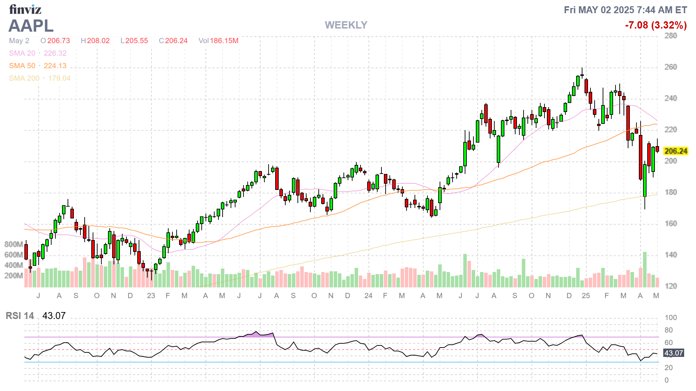Image resolution: width=696 pixels, height=391 pixels.
Task: Click the 800M volume axis label
Action: point(14,244)
